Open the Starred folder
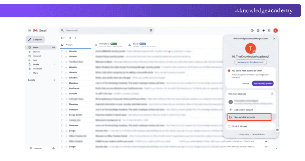This screenshot has height=161, width=305. click(x=36, y=52)
